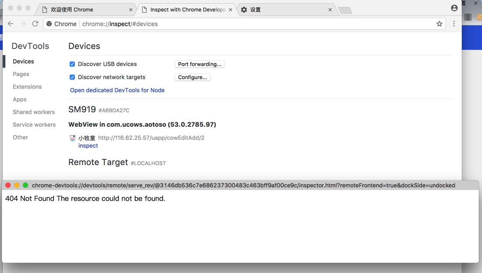
Task: Open the Chrome three-dot menu
Action: pyautogui.click(x=454, y=24)
